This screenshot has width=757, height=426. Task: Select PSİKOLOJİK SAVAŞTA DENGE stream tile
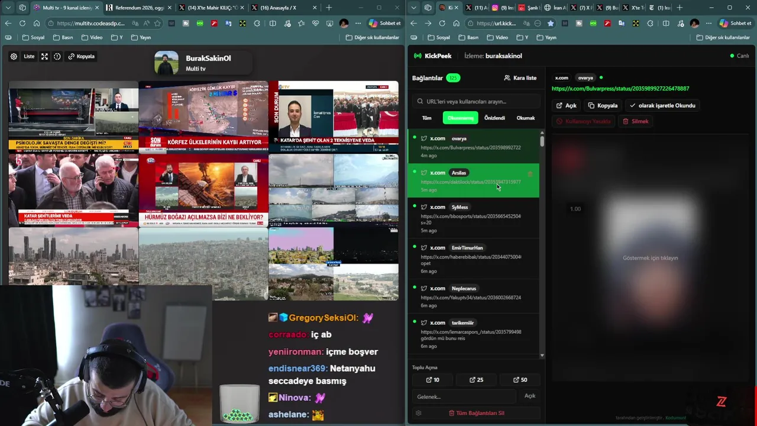click(x=73, y=117)
